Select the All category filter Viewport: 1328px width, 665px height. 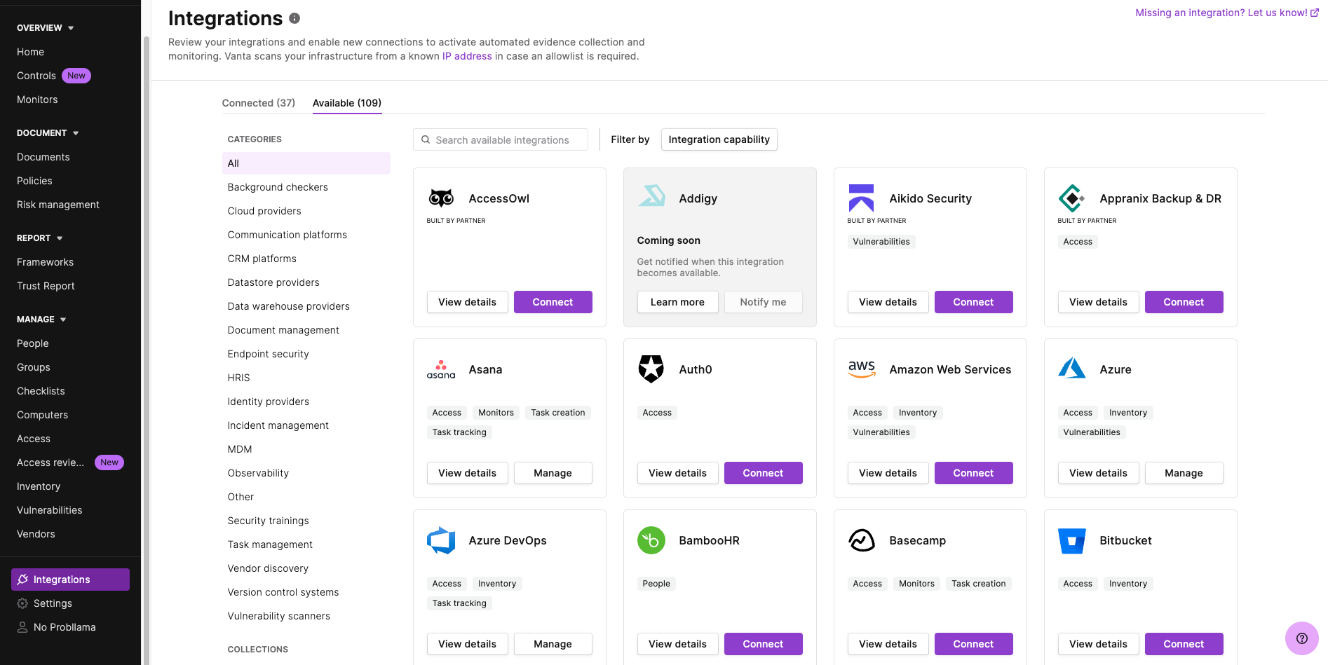pyautogui.click(x=306, y=163)
